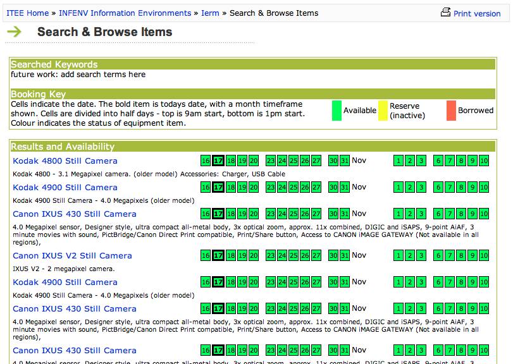Click the 'Results and Availability' section header
This screenshot has width=513, height=364.
253,146
